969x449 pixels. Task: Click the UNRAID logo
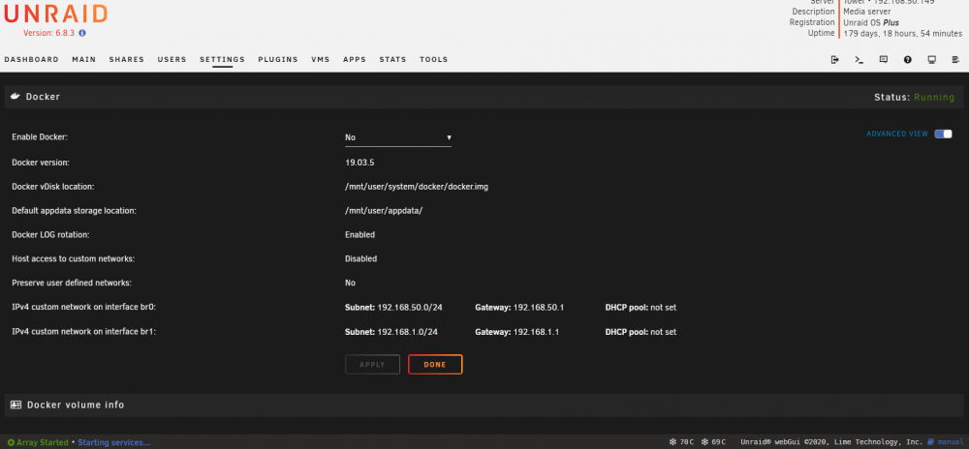56,15
